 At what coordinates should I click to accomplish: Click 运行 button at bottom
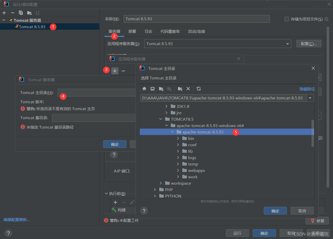point(237,233)
